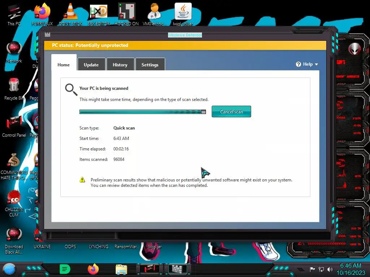The width and height of the screenshot is (370, 277).
Task: Click the start time 6:43 AM value
Action: [121, 138]
